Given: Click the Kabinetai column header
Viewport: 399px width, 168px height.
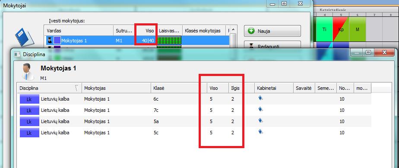Looking at the screenshot, I should pos(274,89).
